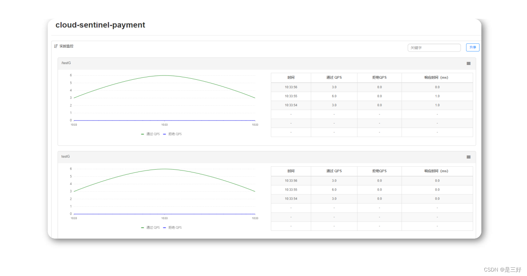This screenshot has width=527, height=276.
Task: Focus the 关键字 search field
Action: [x=434, y=48]
